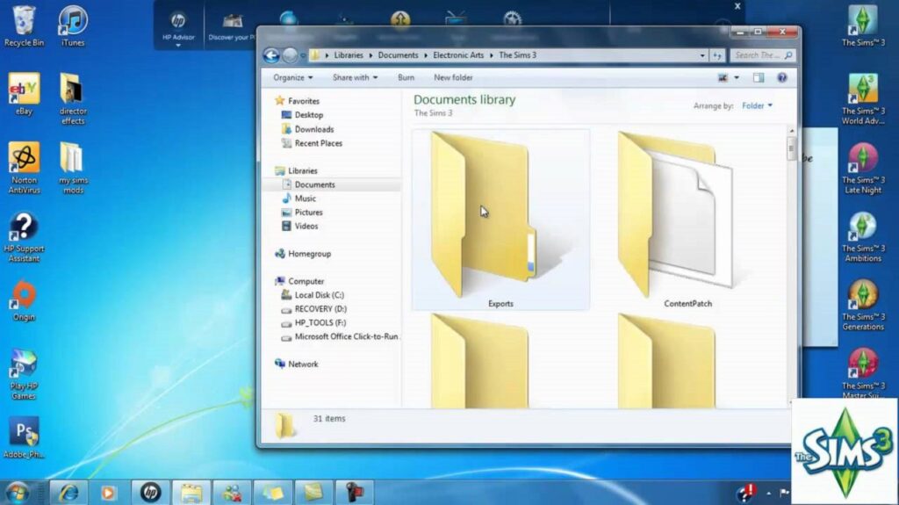Open the Arrange by Folder dropdown
The image size is (899, 505).
tap(757, 105)
